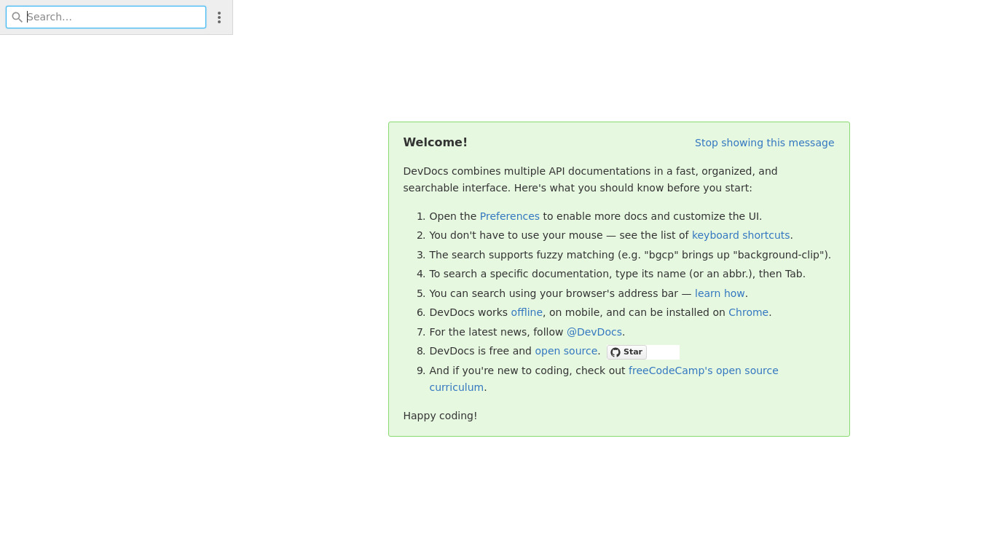The height and width of the screenshot is (559, 995).
Task: Open the @DevDocs link
Action: click(594, 332)
